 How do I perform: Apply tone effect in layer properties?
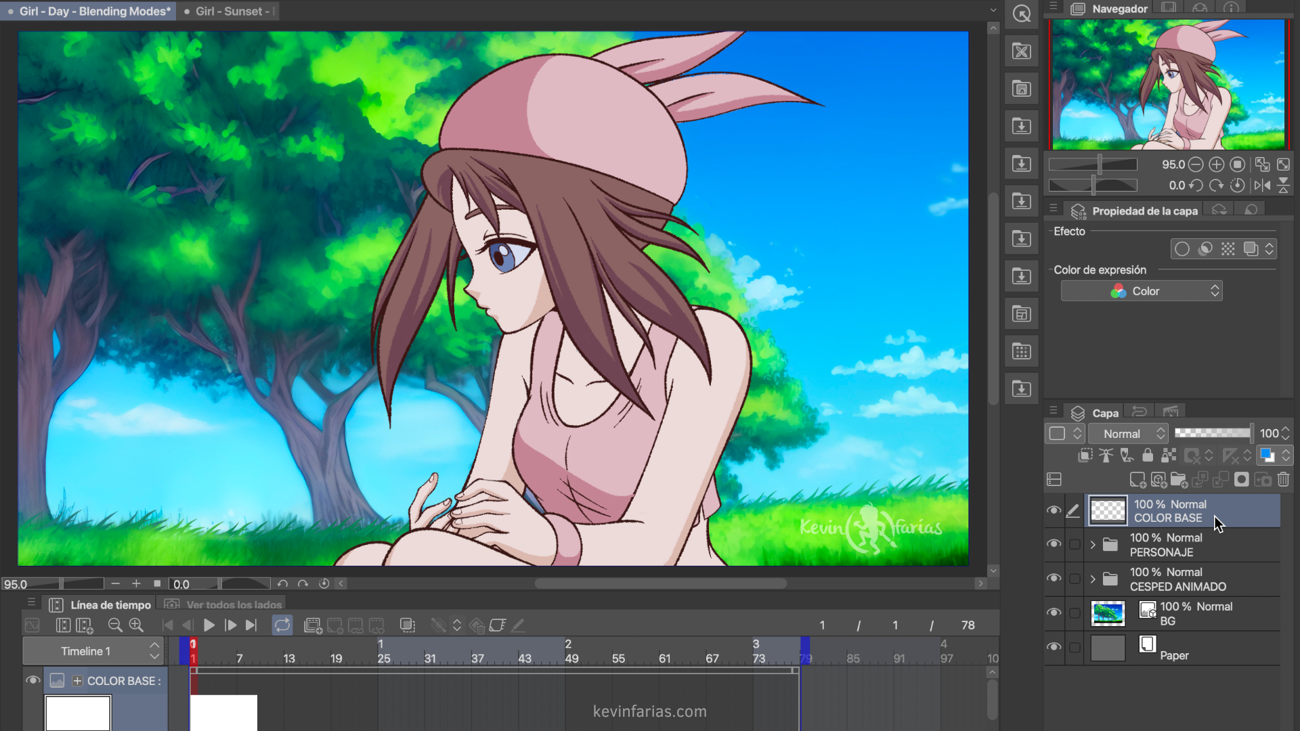1228,249
